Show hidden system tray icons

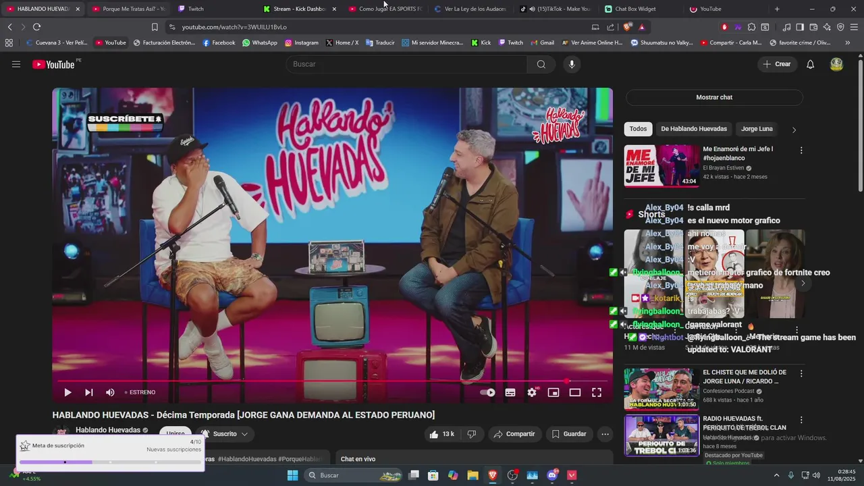[x=776, y=475]
